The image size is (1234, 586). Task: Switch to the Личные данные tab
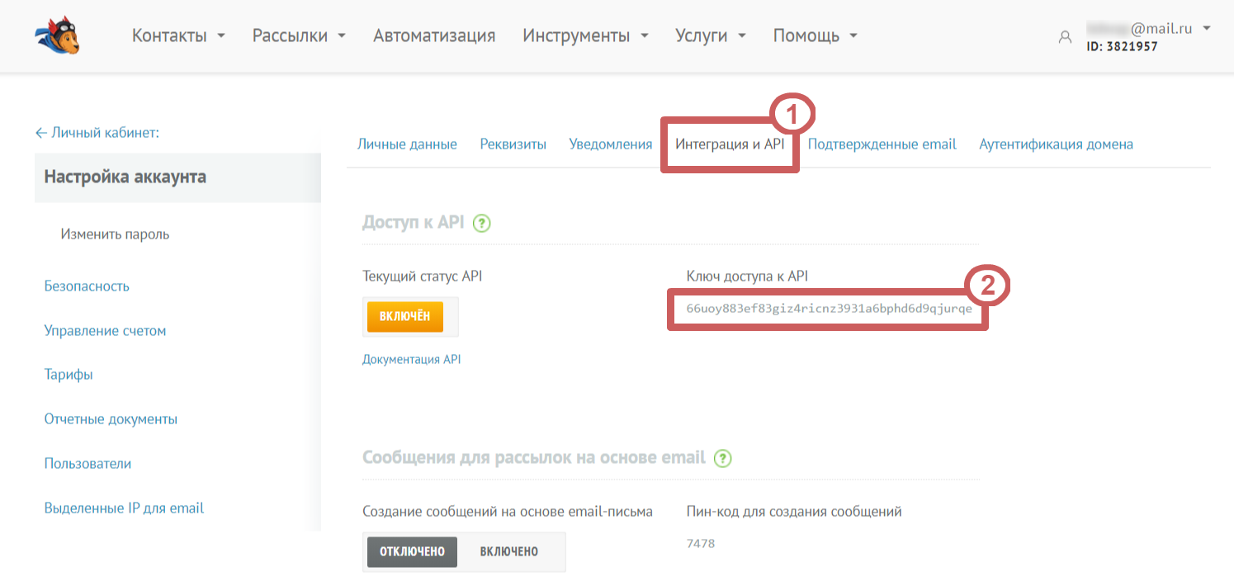coord(407,144)
